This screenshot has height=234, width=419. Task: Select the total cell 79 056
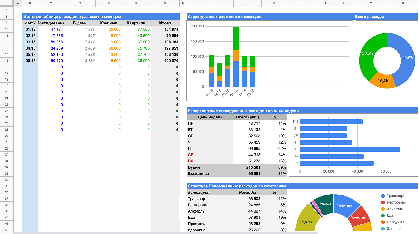click(165, 36)
